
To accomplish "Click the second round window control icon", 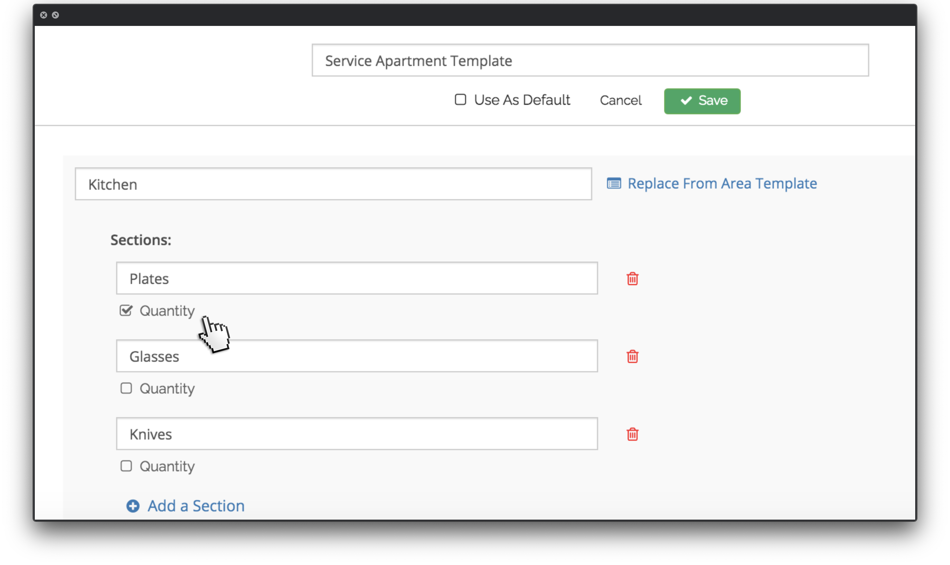I will [x=56, y=15].
